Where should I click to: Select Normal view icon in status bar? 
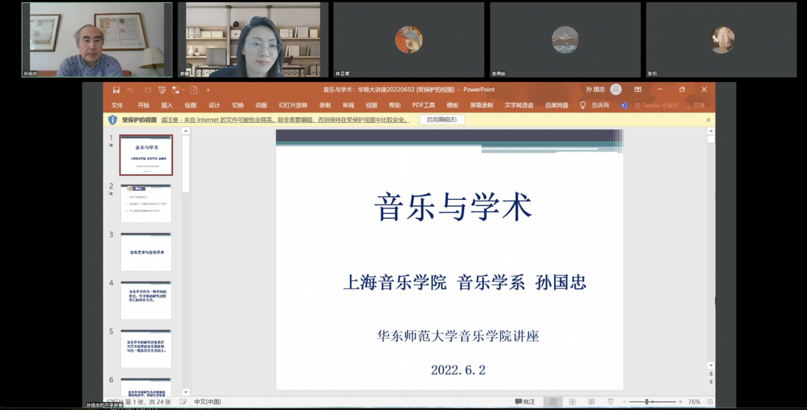553,402
